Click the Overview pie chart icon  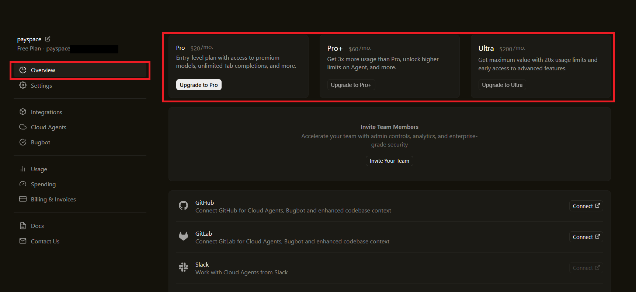(23, 70)
